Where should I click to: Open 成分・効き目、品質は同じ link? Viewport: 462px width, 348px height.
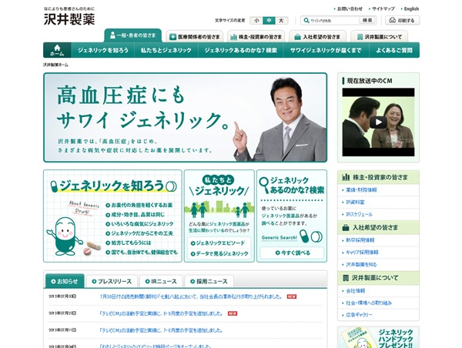point(136,215)
